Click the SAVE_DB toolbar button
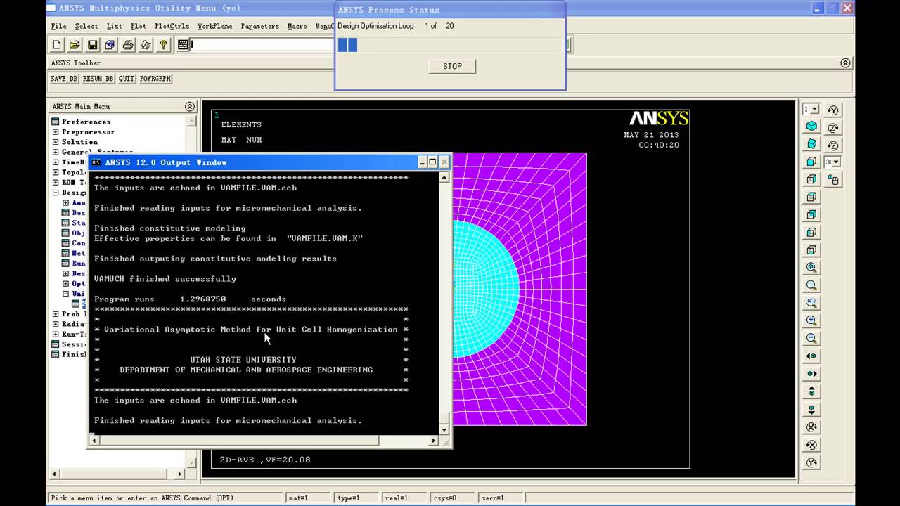The image size is (900, 506). pyautogui.click(x=63, y=79)
